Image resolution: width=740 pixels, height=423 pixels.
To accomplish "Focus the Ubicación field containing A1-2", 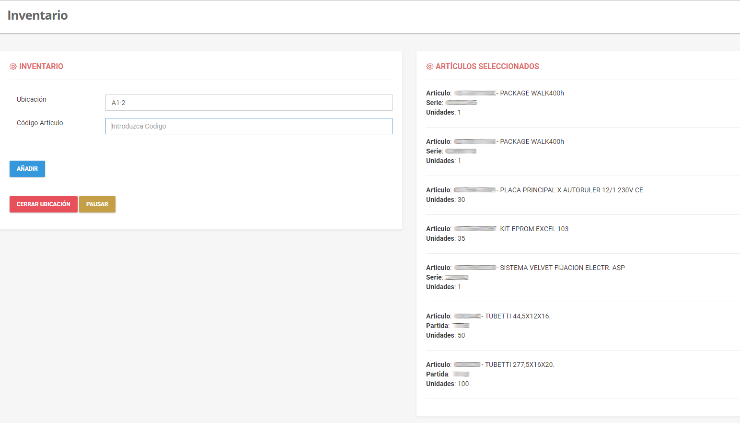I will click(x=248, y=103).
